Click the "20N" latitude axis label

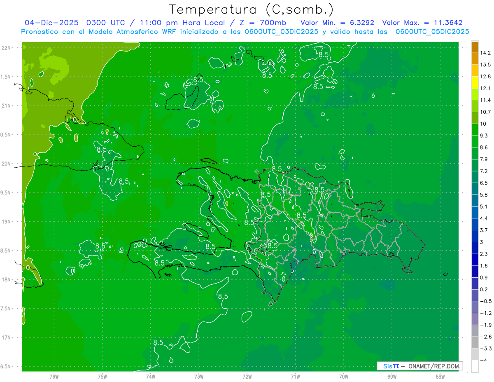click(7, 164)
